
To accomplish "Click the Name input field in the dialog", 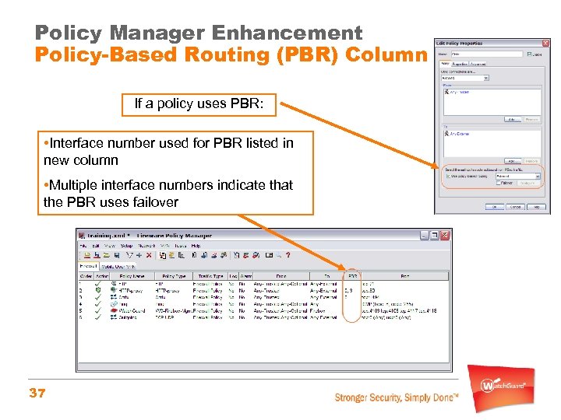I will 486,54.
